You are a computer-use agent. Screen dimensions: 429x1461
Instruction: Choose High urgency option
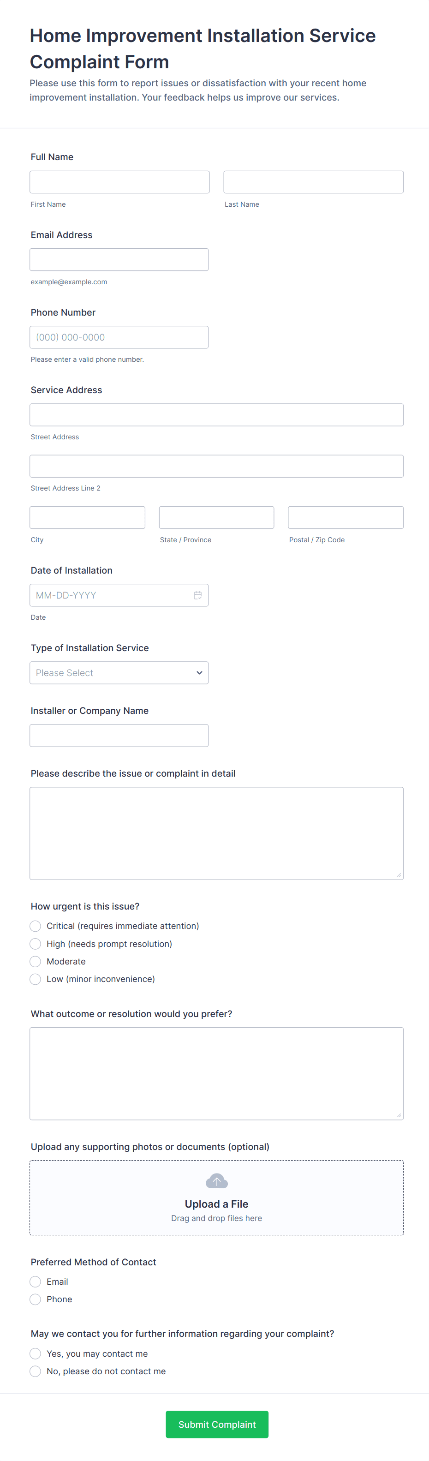tap(35, 944)
